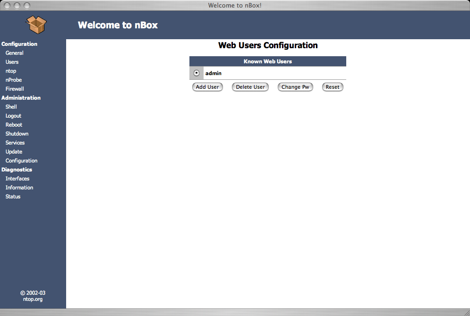Screen dimensions: 470x316
Task: Open the Firewall settings link
Action: pyautogui.click(x=15, y=89)
